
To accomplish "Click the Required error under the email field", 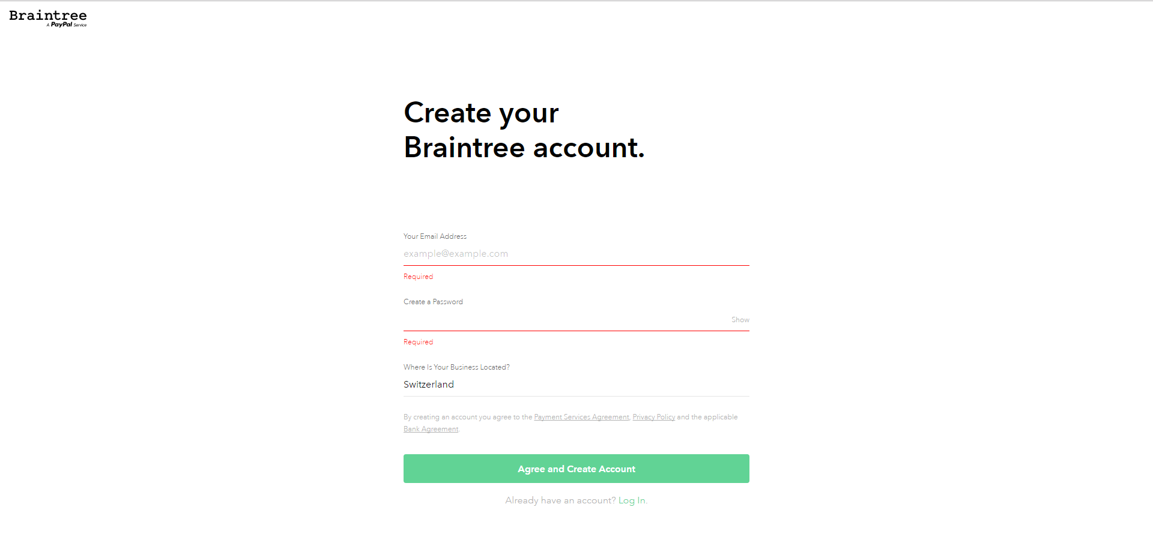I will tap(418, 276).
